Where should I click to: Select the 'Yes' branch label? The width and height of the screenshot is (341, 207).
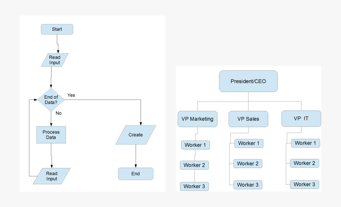coord(71,95)
